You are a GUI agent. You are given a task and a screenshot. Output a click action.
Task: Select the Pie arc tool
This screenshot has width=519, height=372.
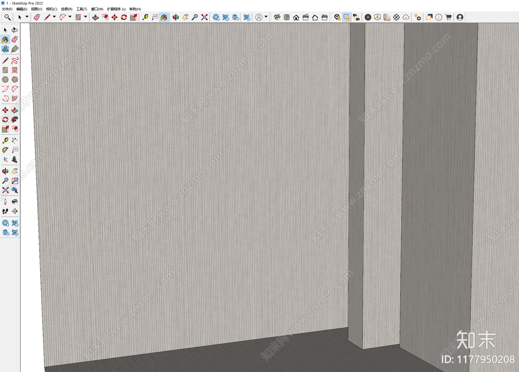coord(15,98)
